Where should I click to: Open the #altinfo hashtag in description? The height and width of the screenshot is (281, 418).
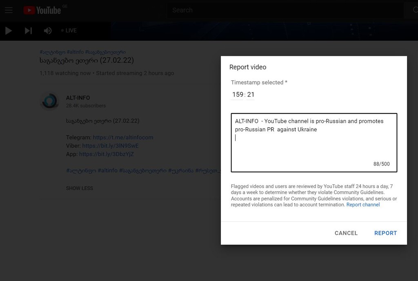(x=107, y=170)
